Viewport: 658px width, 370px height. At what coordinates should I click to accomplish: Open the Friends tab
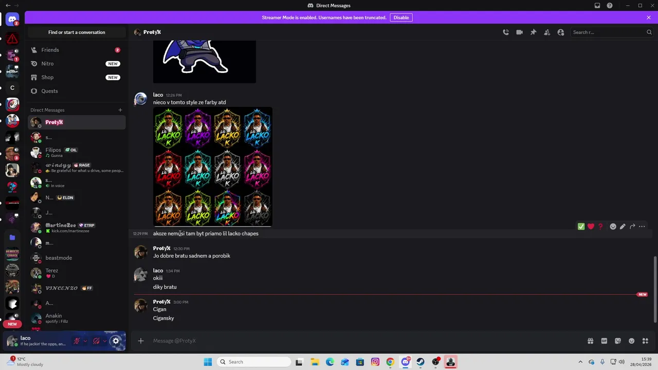coord(77,50)
